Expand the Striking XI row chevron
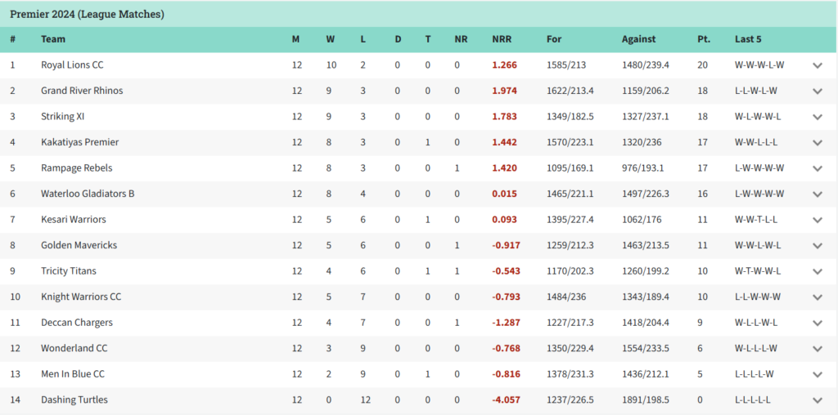Screen dimensions: 838x415 point(817,117)
